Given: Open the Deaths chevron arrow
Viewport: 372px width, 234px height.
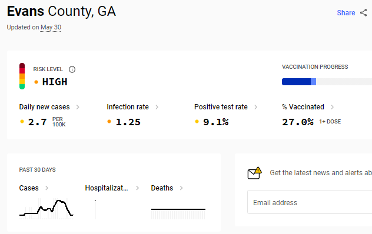Looking at the screenshot, I should (x=181, y=188).
